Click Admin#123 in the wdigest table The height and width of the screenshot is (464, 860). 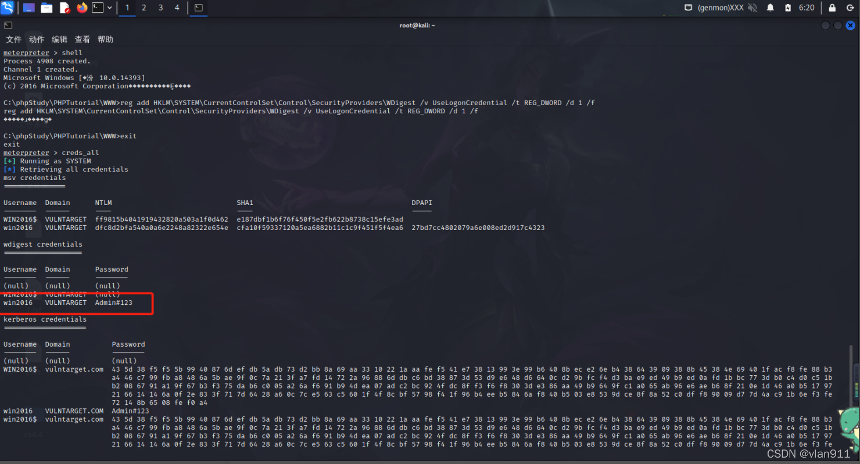[114, 303]
